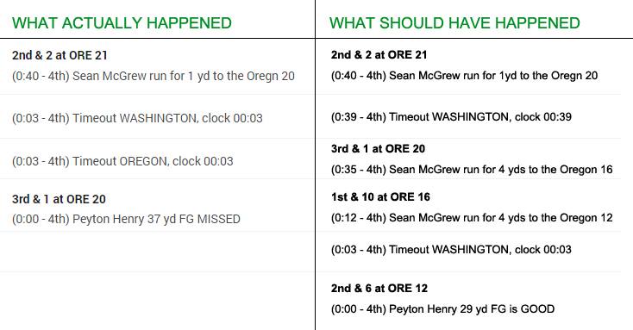Click the 'WHAT ACTUALLY HAPPENED' heading
Viewport: 633px width, 330px height.
[x=122, y=23]
